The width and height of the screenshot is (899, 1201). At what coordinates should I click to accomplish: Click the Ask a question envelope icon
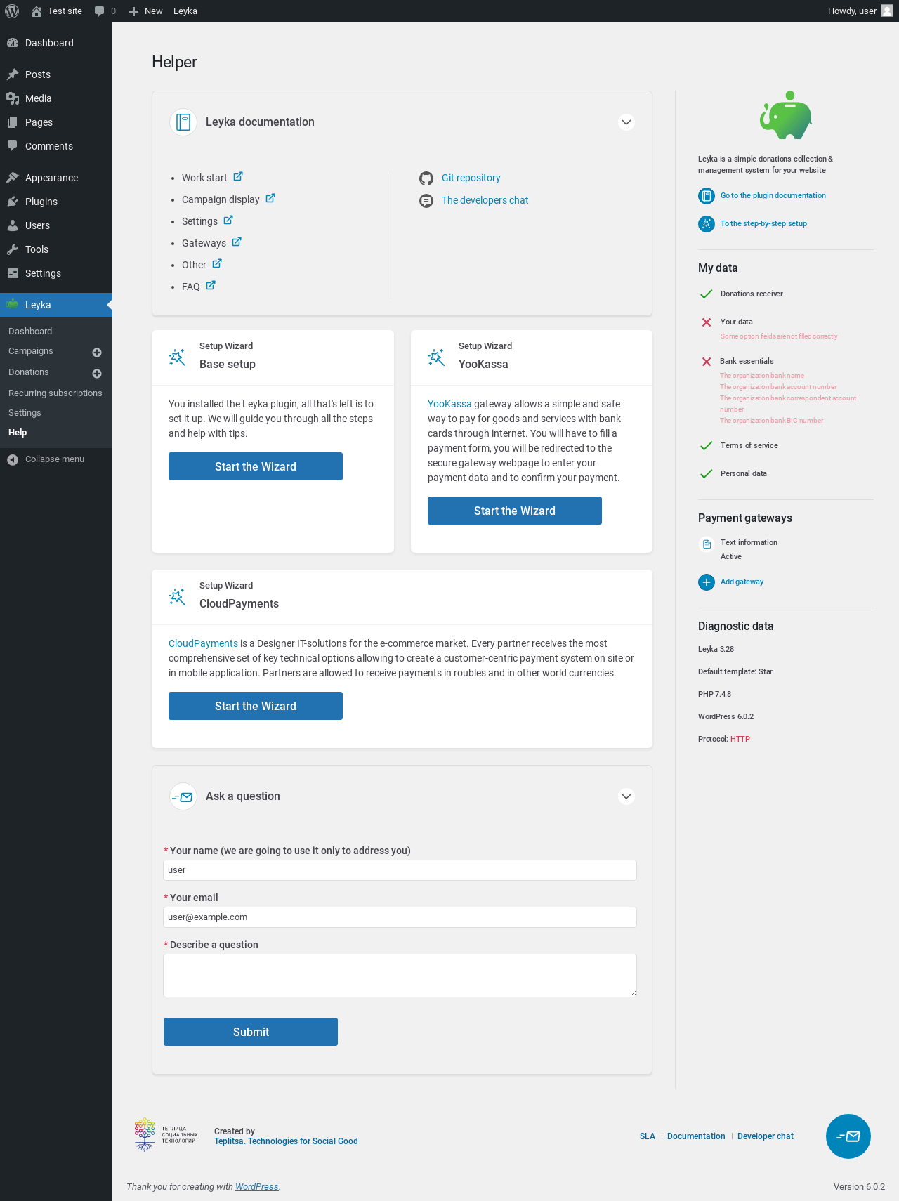click(183, 796)
